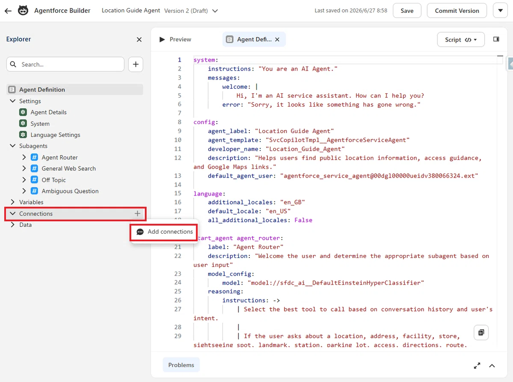Image resolution: width=513 pixels, height=382 pixels.
Task: Expand the Ambiguous Question subagent
Action: pyautogui.click(x=24, y=191)
